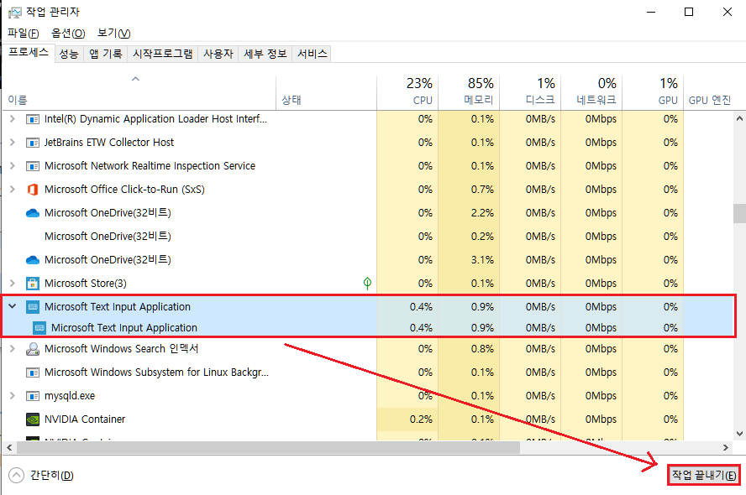This screenshot has width=746, height=495.
Task: Click the 작업 끝내기(E) button
Action: (x=704, y=475)
